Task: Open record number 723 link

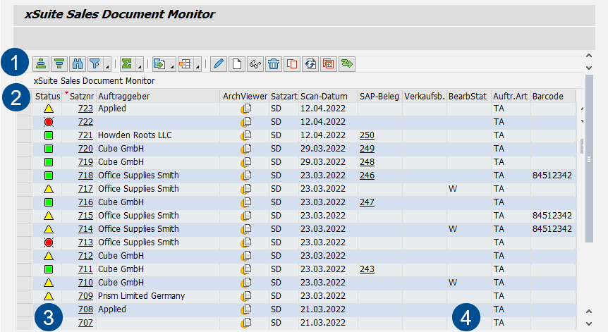Action: coord(85,109)
